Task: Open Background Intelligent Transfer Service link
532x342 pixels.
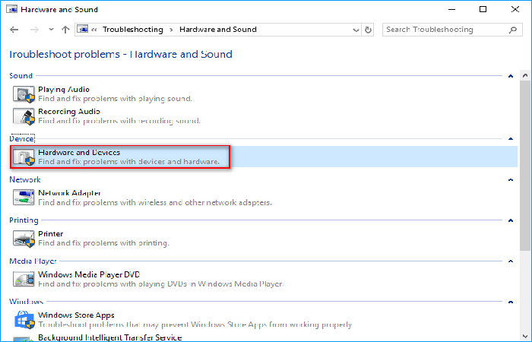Action: click(110, 337)
